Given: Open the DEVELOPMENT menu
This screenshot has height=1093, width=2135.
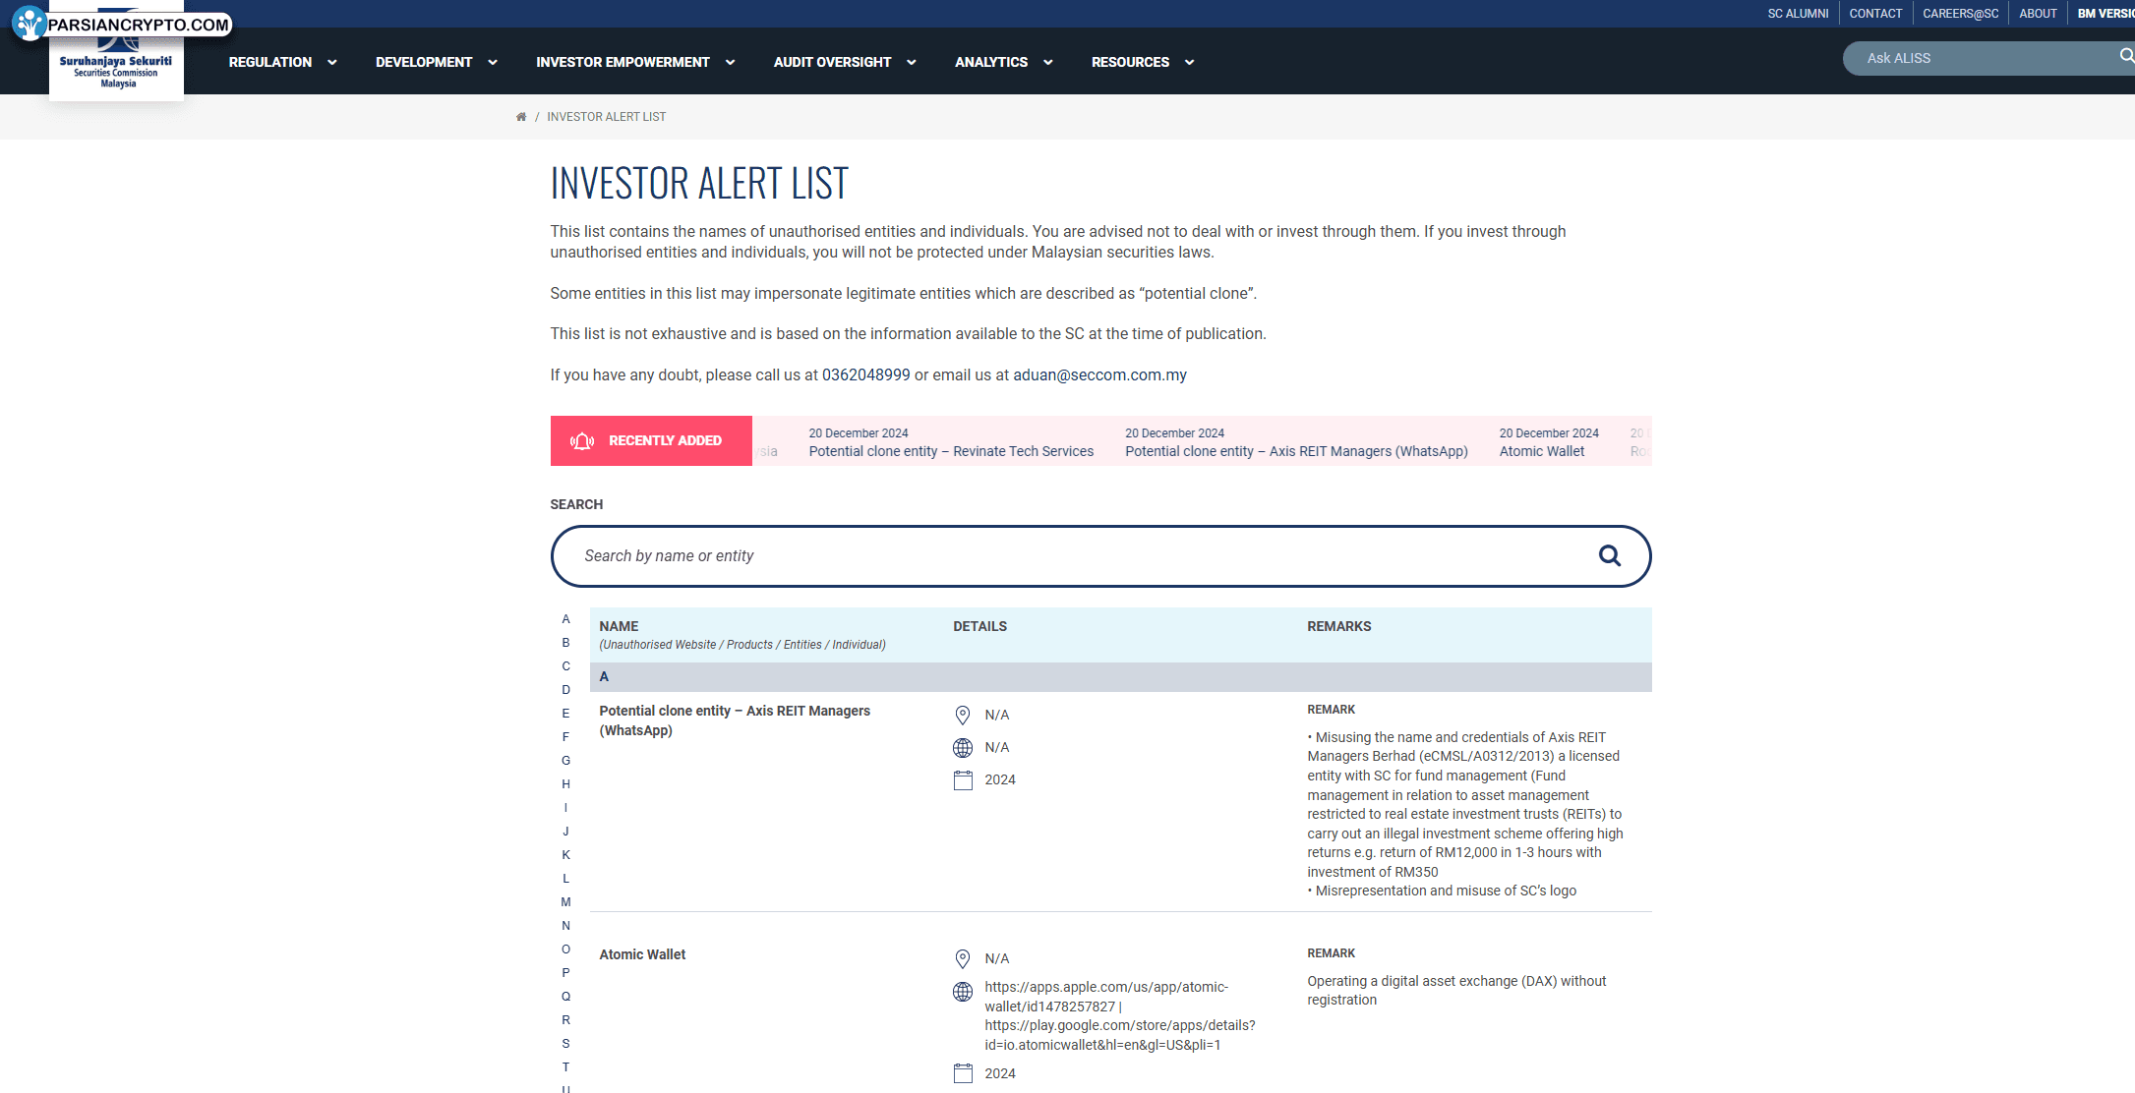Looking at the screenshot, I should (424, 62).
